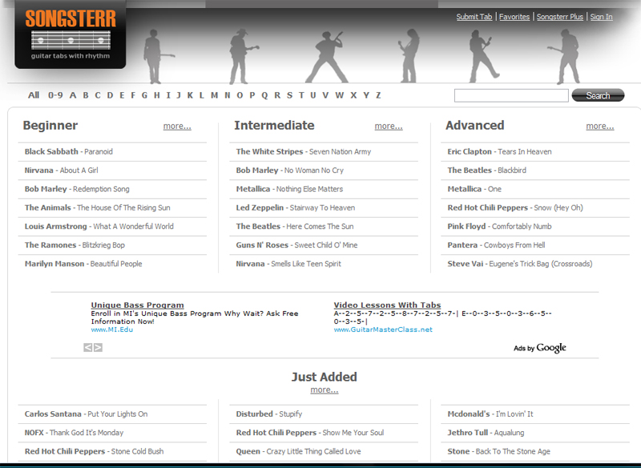Open Carlos Santana - Put Your Lights On
The width and height of the screenshot is (641, 468).
click(86, 414)
